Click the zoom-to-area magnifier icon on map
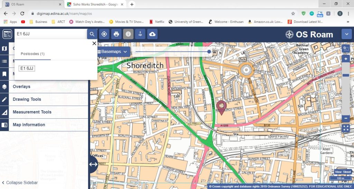The width and height of the screenshot is (354, 189). 346,48
